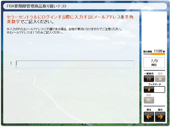Click the question text about セラーセントラル login

(70, 19)
